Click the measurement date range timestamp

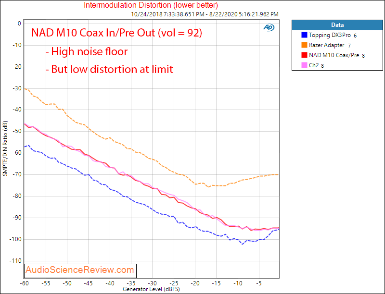[x=205, y=14]
